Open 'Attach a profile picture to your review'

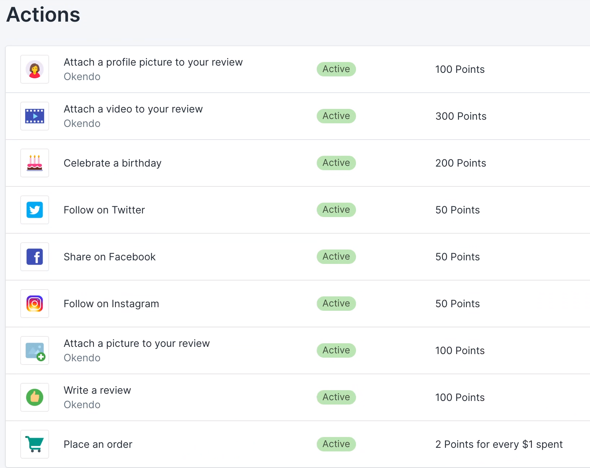pyautogui.click(x=153, y=62)
